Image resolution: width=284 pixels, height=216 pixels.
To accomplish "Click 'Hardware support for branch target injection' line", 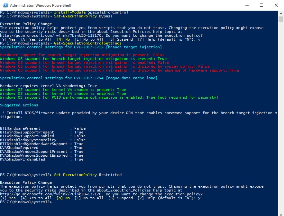I will coord(82,55).
